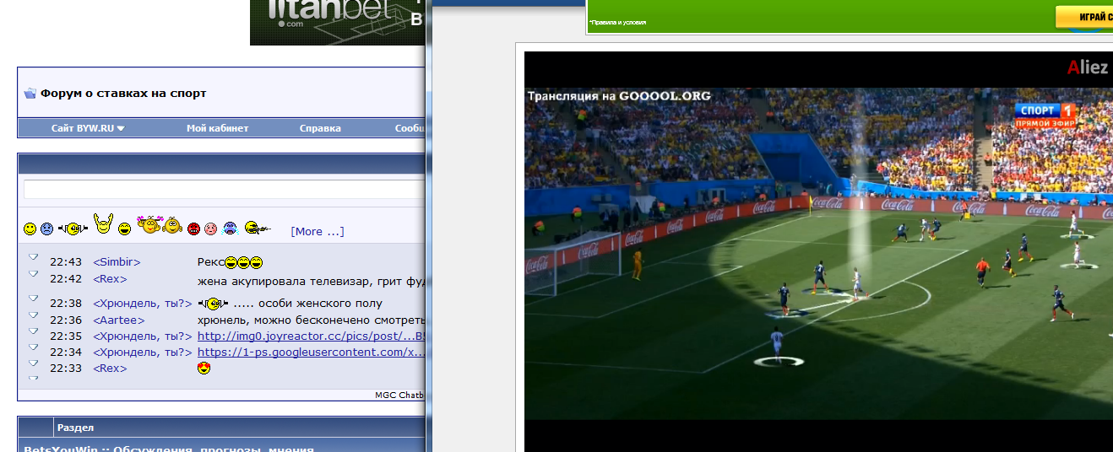Image resolution: width=1113 pixels, height=452 pixels.
Task: Click the emoticon in the 22:38 message
Action: (x=212, y=303)
